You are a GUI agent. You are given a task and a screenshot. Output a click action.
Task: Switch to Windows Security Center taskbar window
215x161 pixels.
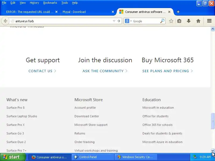[136, 157]
